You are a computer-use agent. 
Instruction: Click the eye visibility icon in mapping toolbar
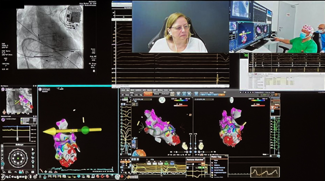pyautogui.click(x=179, y=94)
